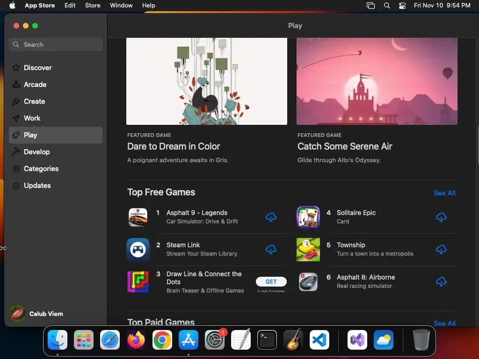
Task: Launch GarageBand from the Dock
Action: (x=293, y=340)
